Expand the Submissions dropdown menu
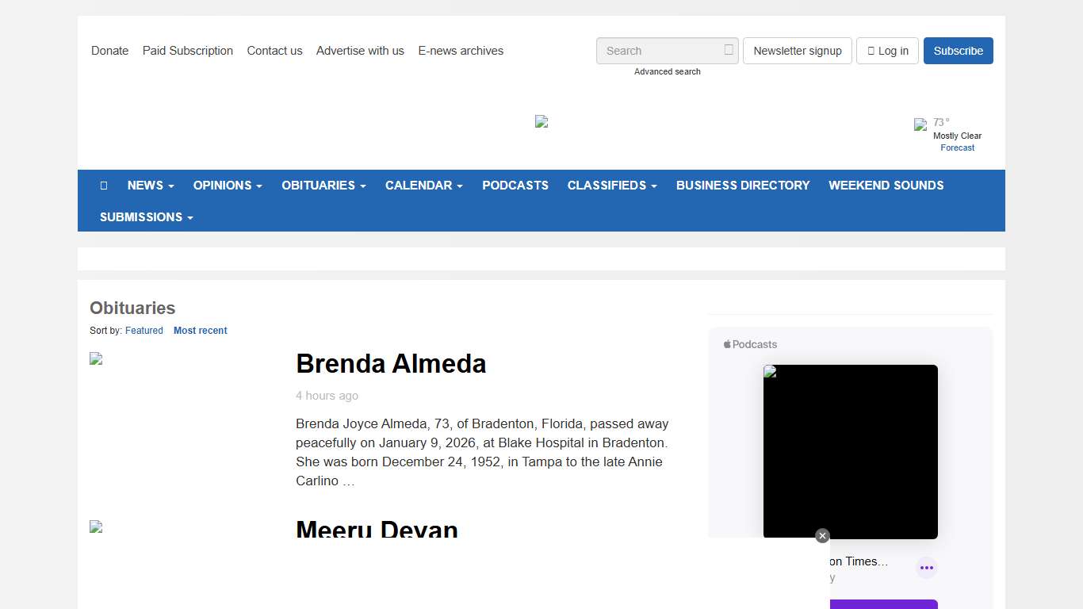Screen dimensions: 1083x609 (x=146, y=217)
